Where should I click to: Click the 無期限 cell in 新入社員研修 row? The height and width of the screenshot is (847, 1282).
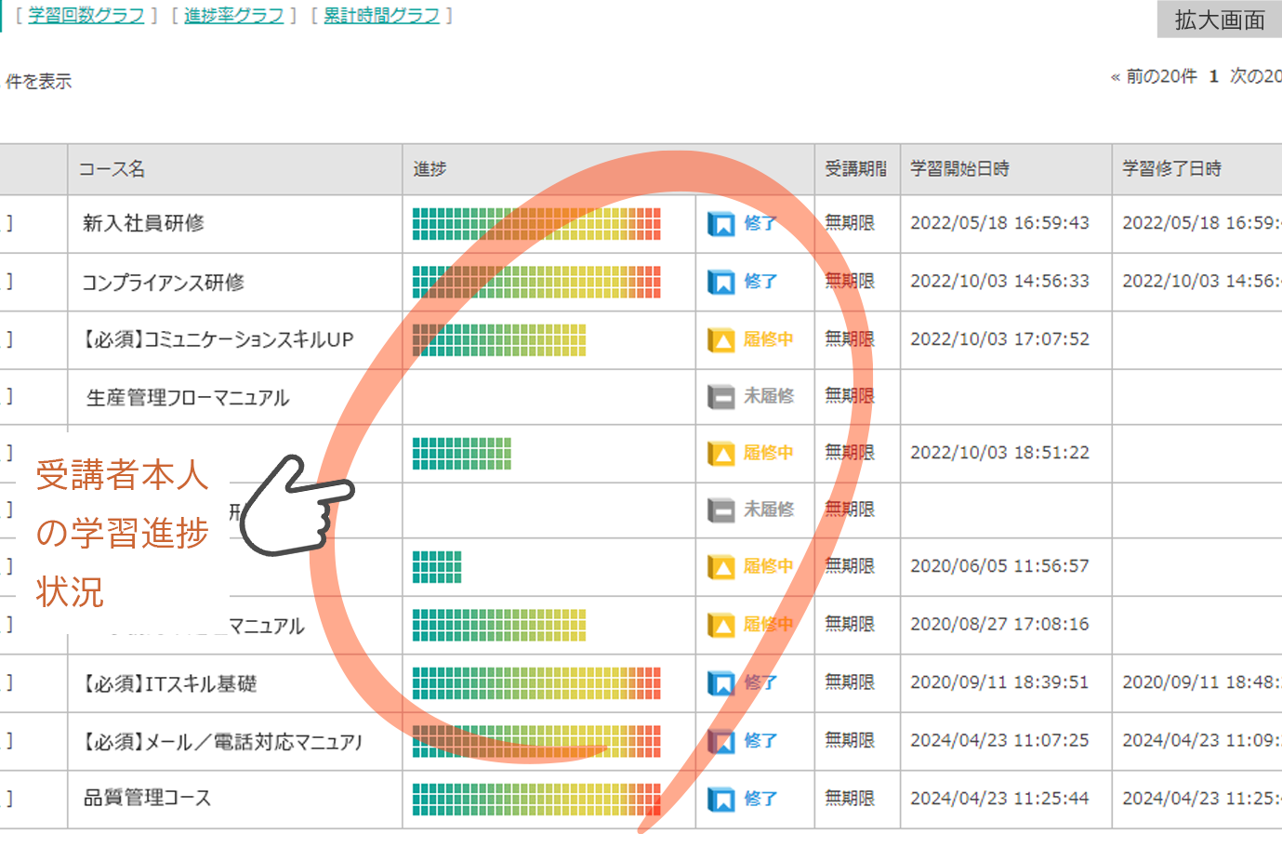coord(850,223)
